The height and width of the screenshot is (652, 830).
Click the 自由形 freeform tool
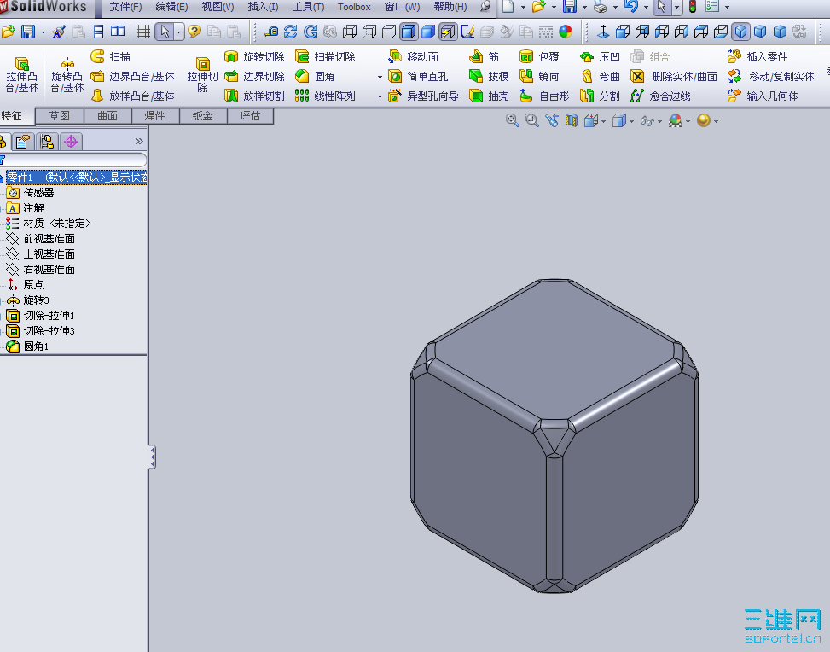click(x=544, y=96)
